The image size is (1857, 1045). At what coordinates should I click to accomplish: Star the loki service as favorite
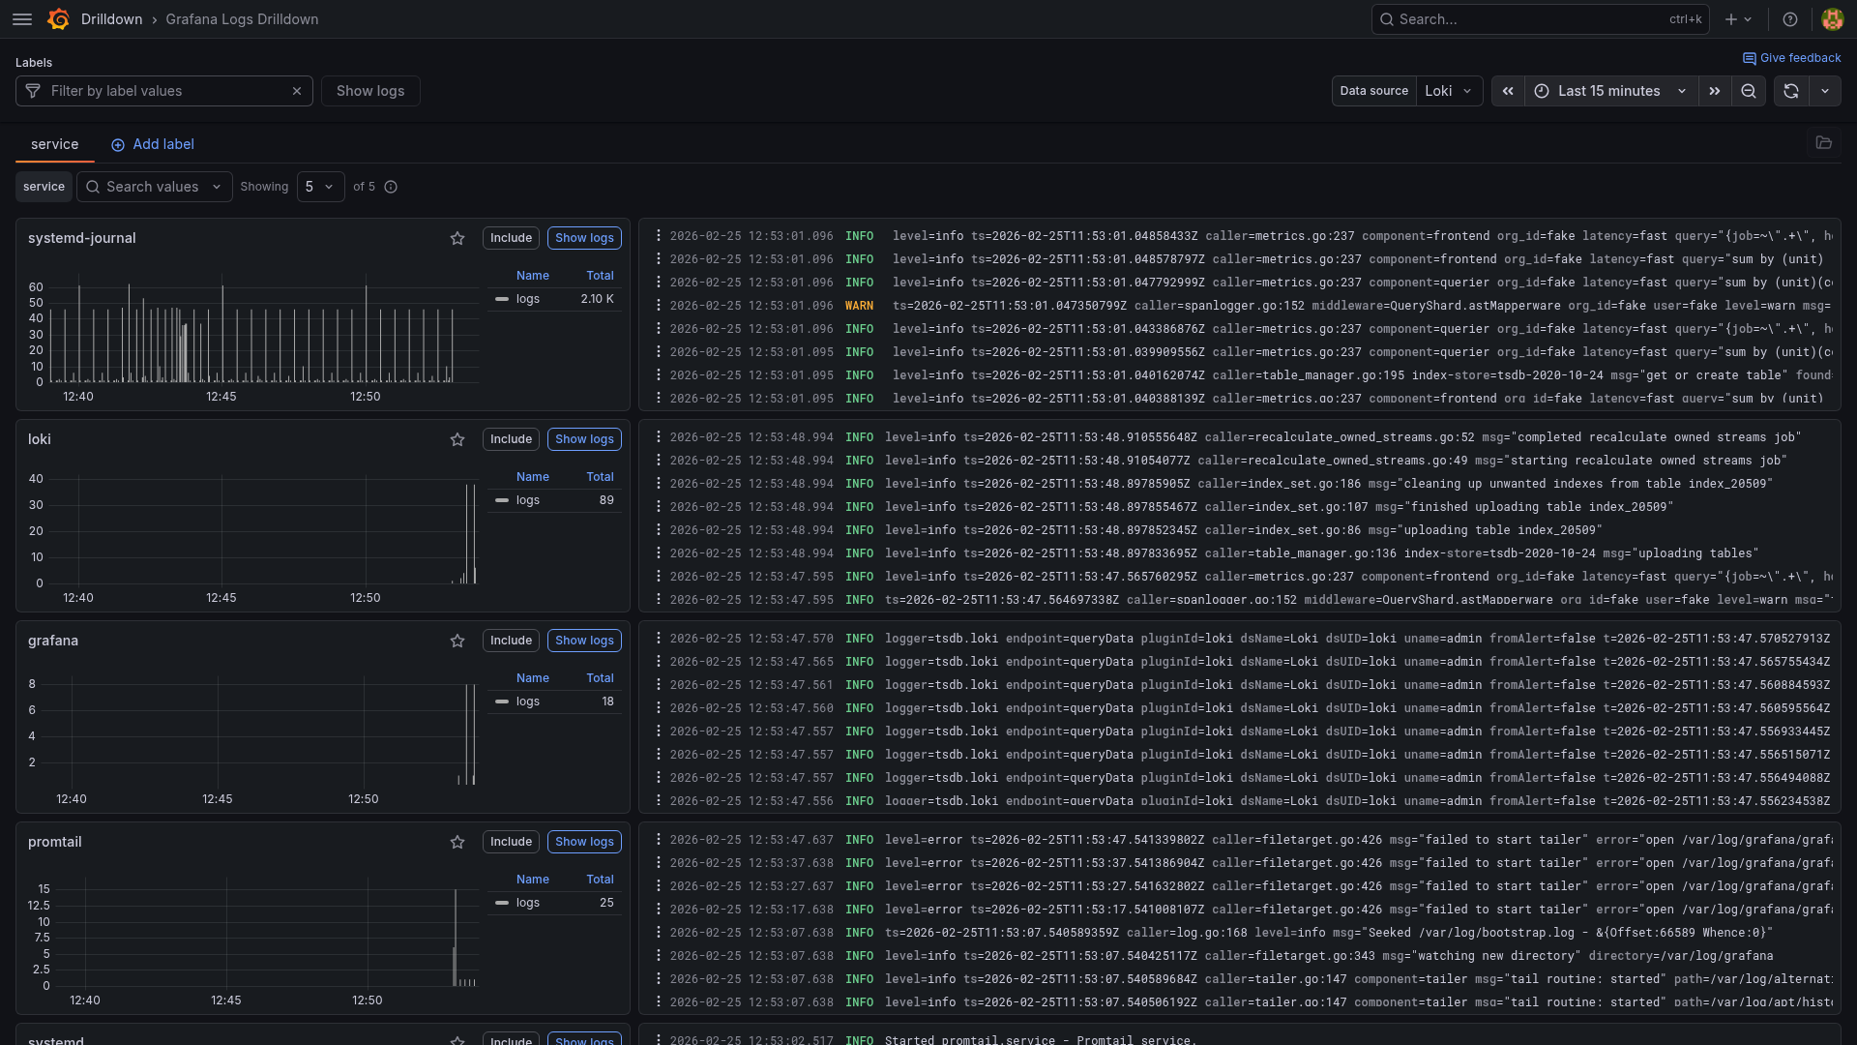[457, 439]
